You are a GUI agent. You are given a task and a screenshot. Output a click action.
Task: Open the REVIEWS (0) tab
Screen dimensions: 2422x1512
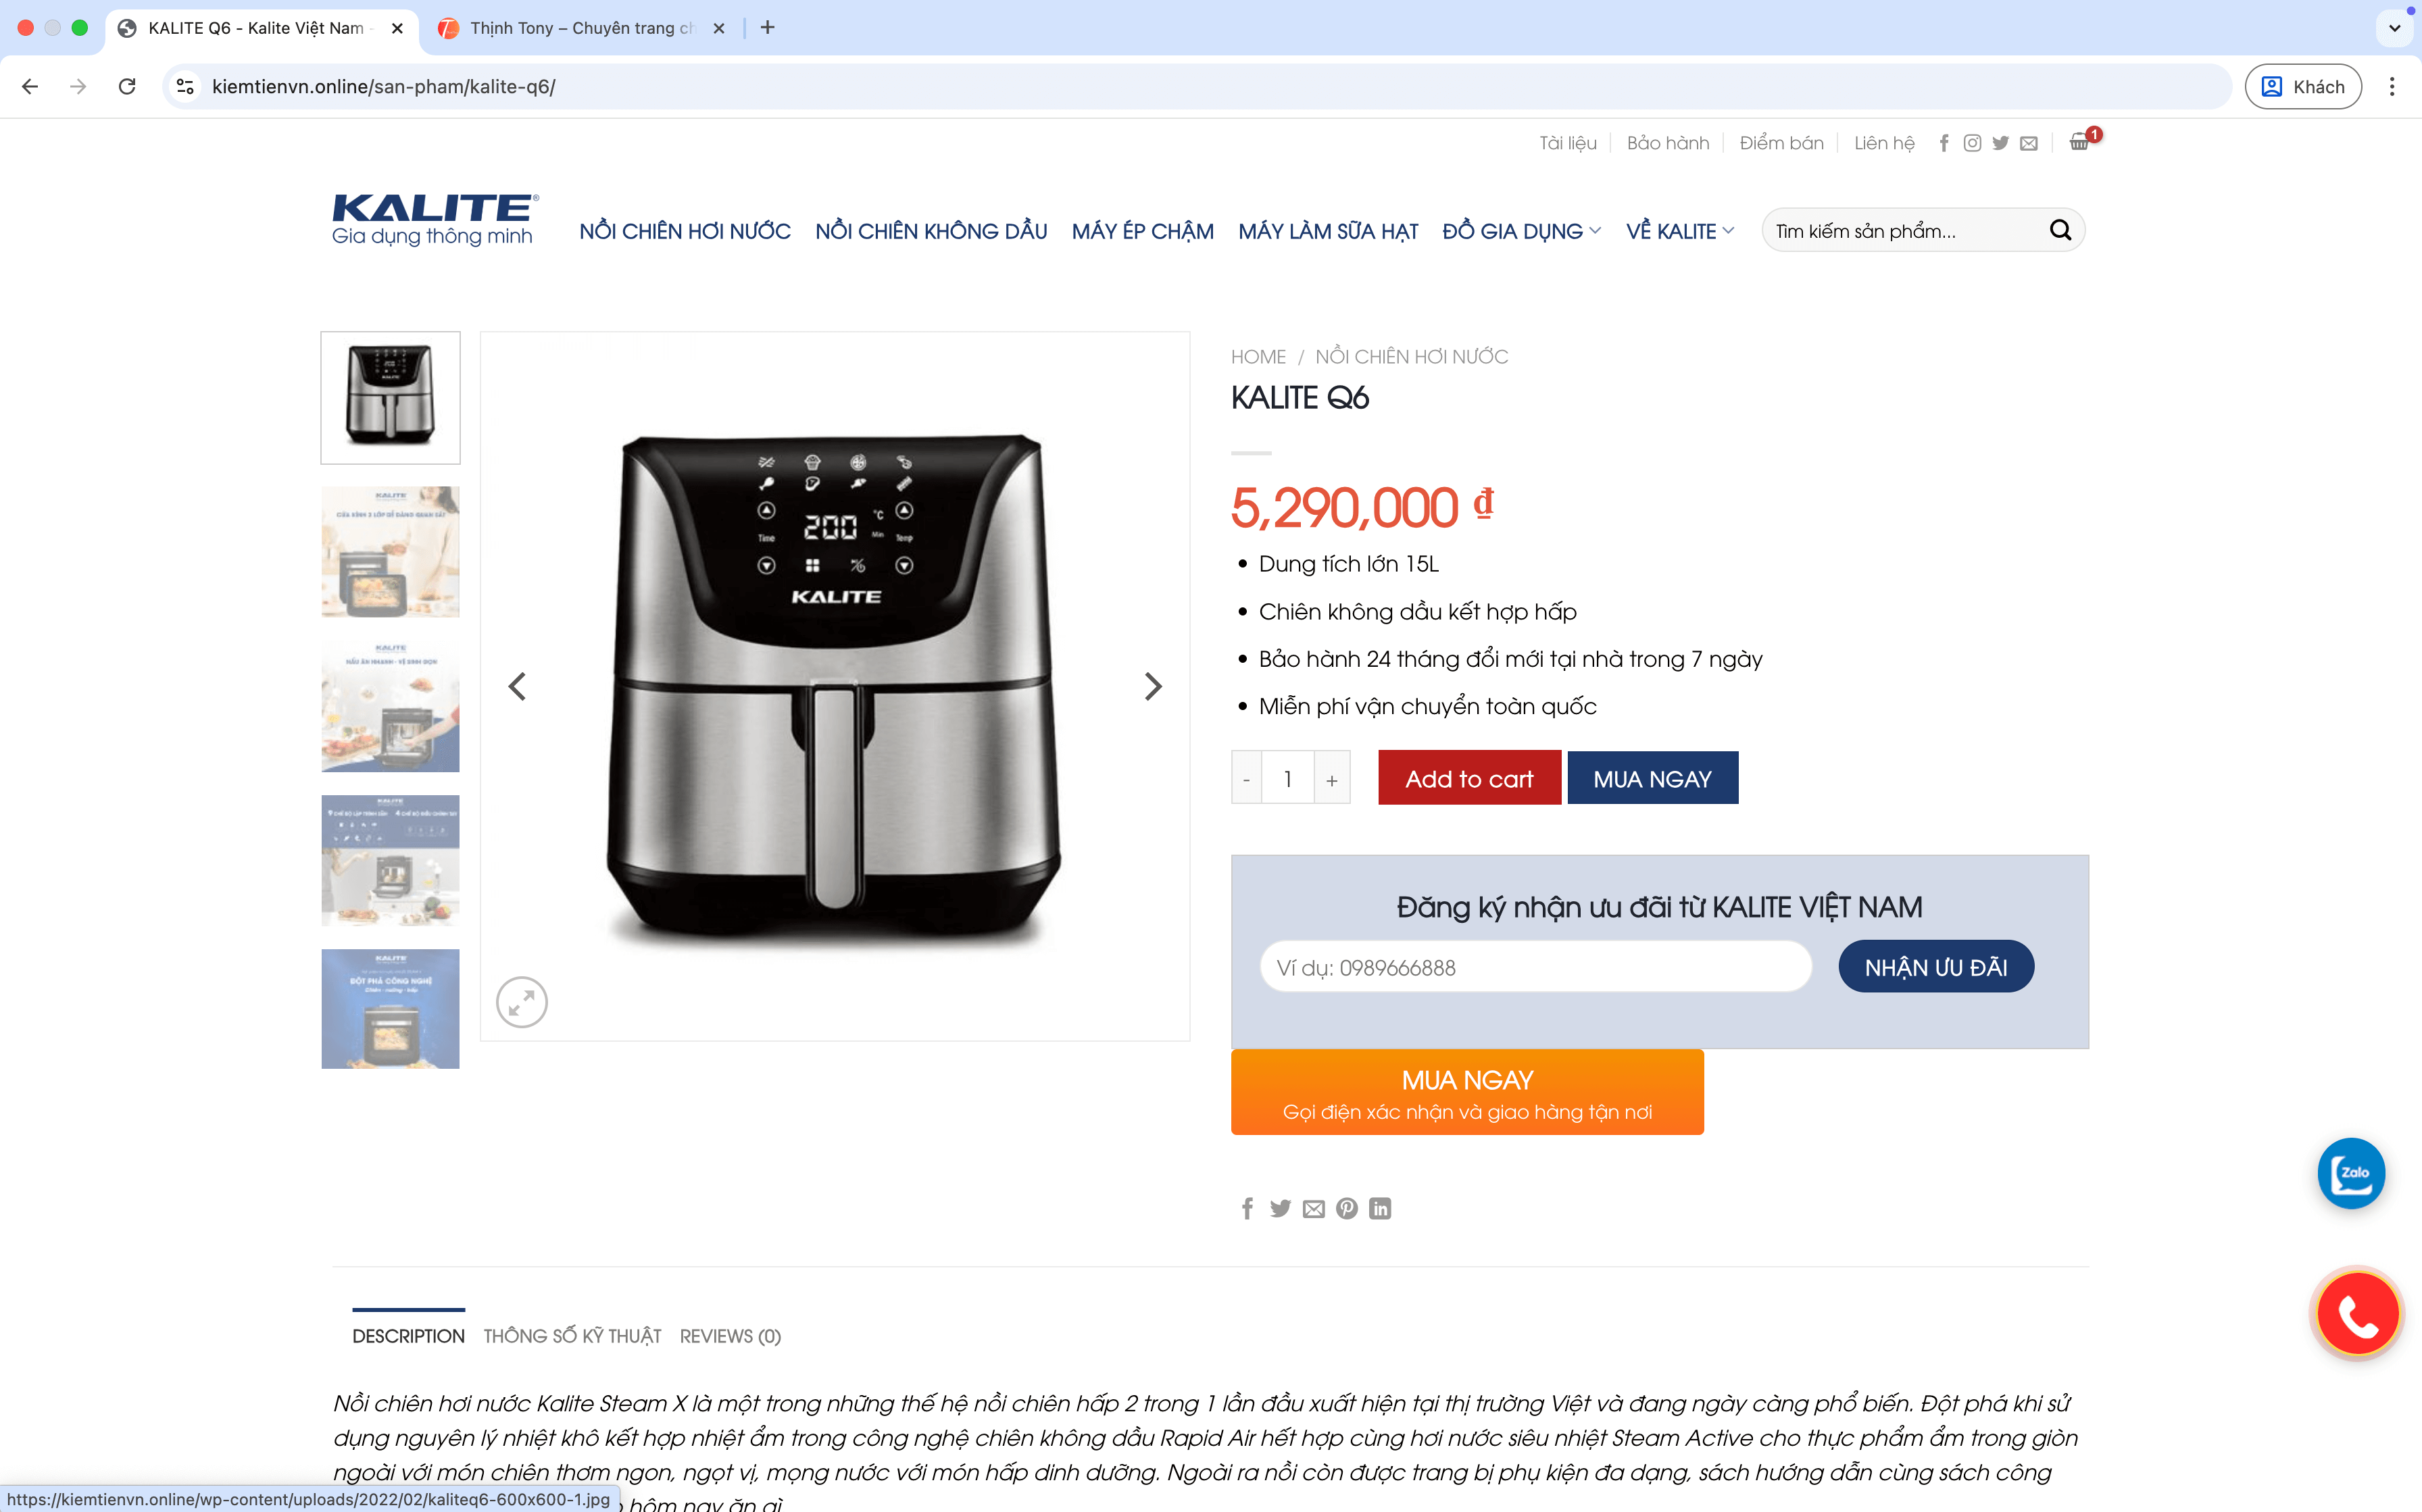(730, 1336)
